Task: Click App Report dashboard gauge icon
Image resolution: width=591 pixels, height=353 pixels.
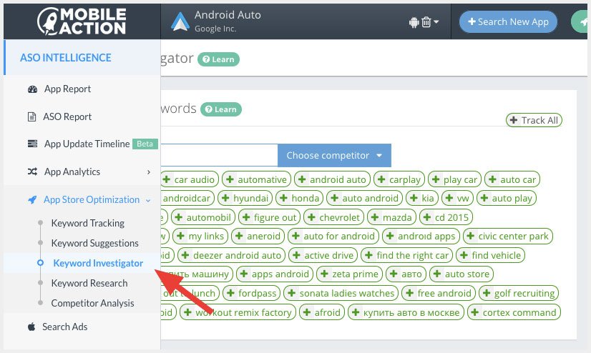Action: pyautogui.click(x=32, y=89)
